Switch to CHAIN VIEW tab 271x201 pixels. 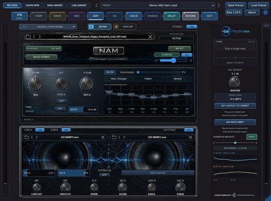[33, 5]
